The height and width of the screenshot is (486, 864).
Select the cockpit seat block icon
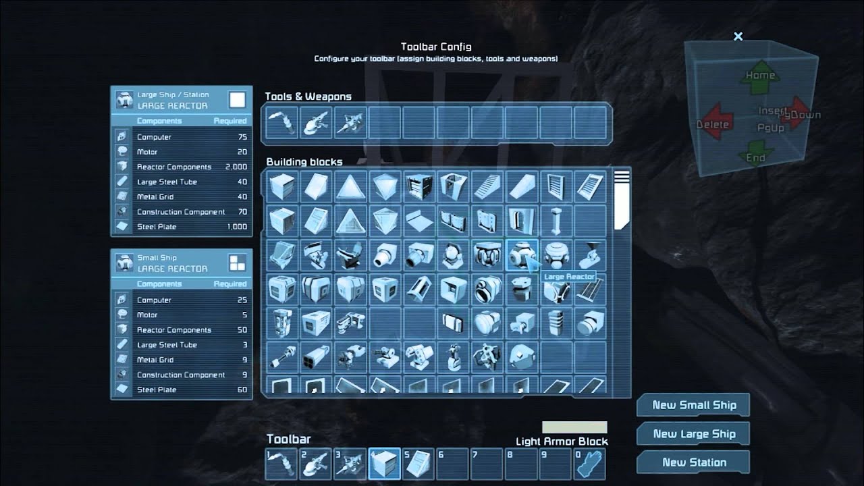click(350, 255)
